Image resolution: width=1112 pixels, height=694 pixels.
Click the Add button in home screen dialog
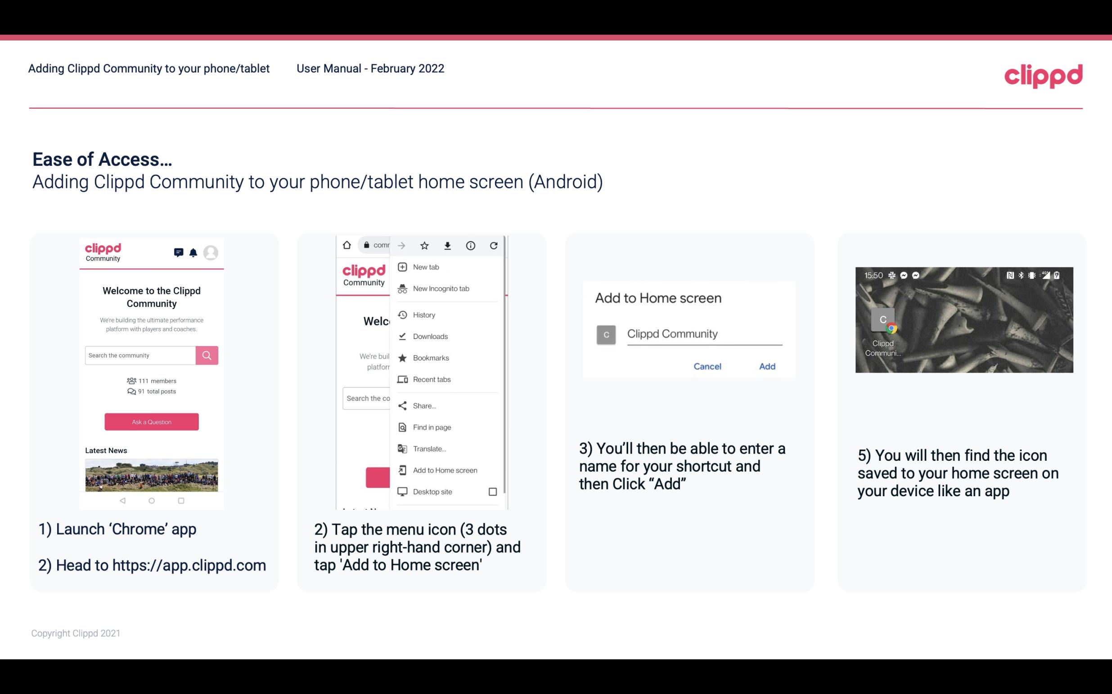(766, 366)
